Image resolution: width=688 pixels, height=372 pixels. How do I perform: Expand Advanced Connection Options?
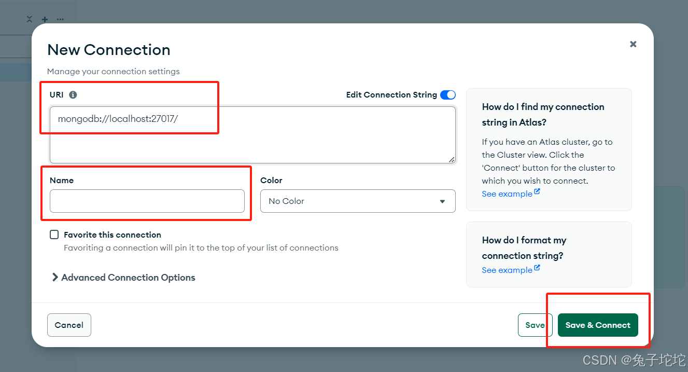point(123,278)
